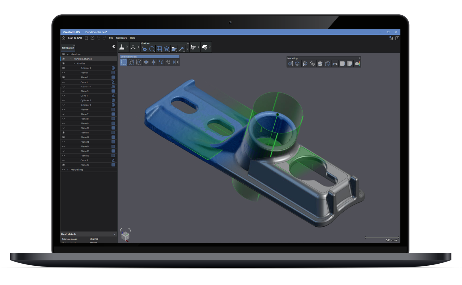The image size is (462, 285).
Task: Open the alignment axes tool
Action: [133, 47]
